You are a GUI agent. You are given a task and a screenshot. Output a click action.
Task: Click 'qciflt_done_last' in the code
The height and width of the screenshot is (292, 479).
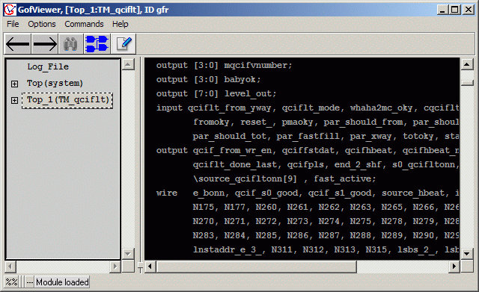pos(234,164)
